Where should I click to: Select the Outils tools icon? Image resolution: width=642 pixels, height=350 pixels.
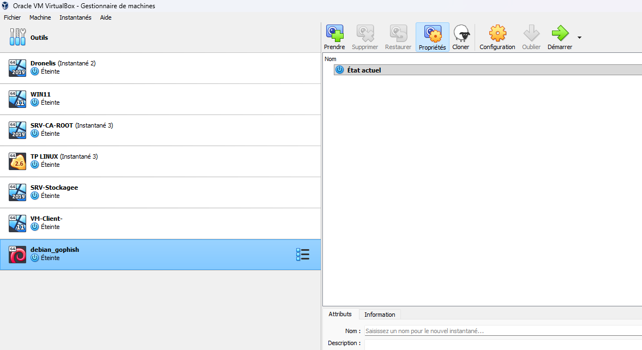[17, 38]
